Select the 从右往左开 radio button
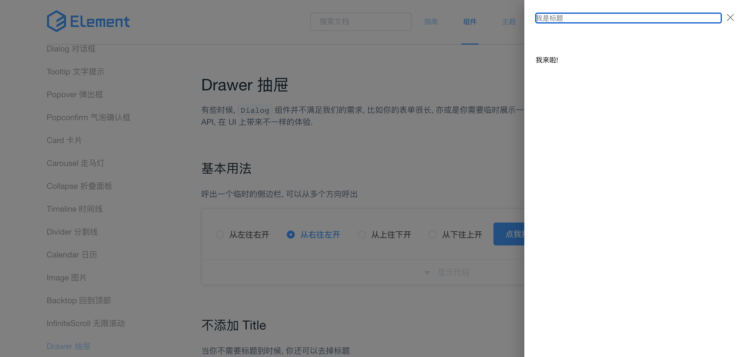This screenshot has width=751, height=357. click(290, 234)
